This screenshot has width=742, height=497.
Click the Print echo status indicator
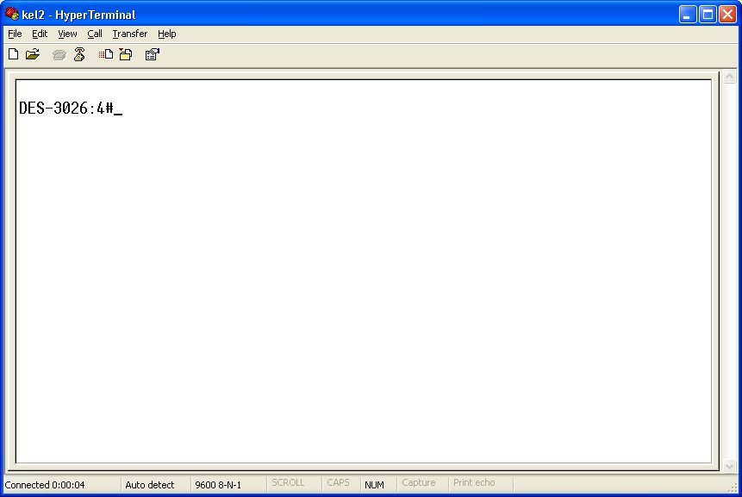[474, 483]
